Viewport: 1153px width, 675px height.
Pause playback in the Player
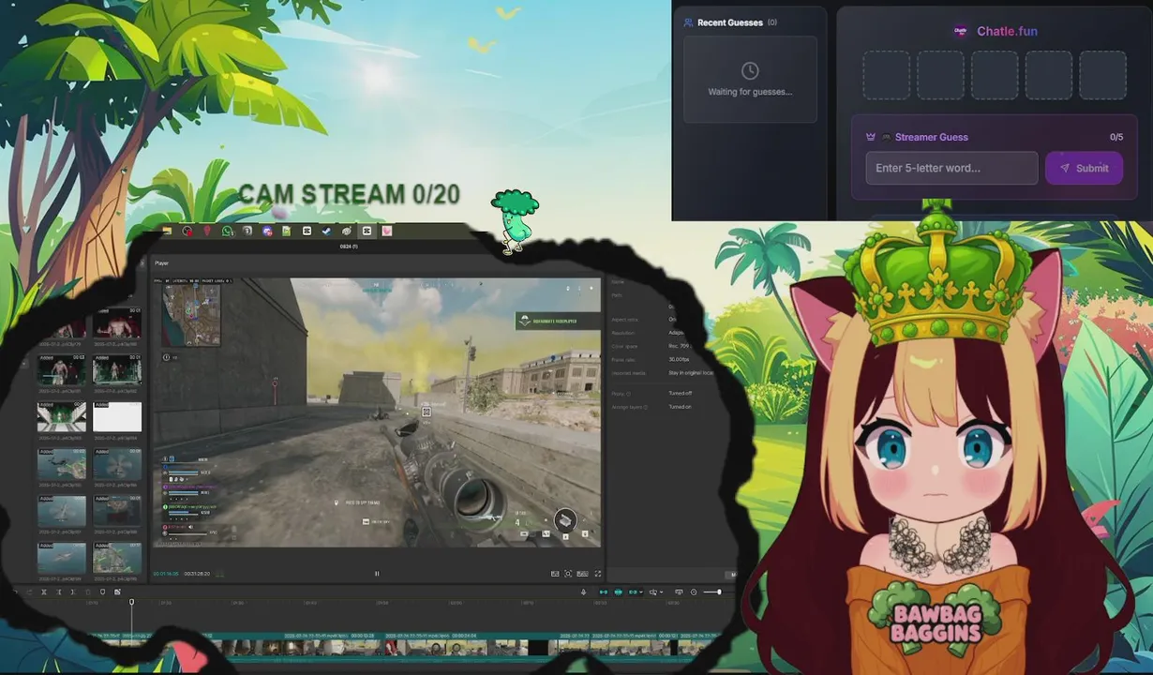tap(377, 574)
